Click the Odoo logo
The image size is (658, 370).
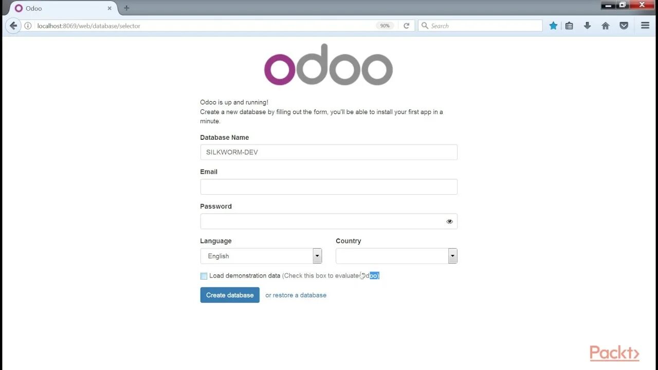328,65
